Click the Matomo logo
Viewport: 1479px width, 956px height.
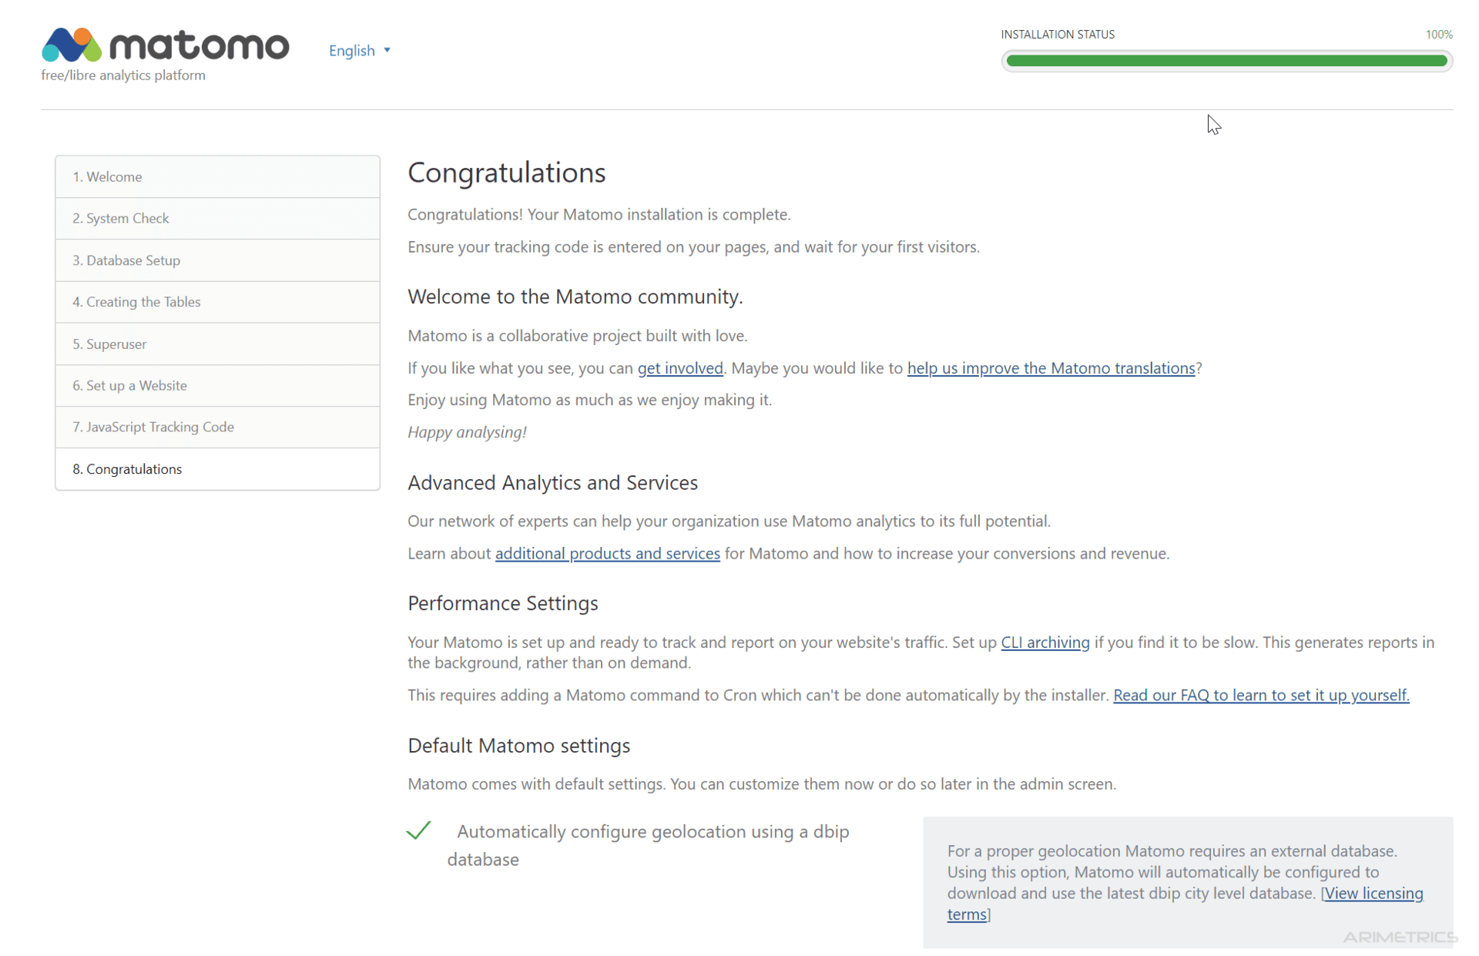tap(165, 46)
